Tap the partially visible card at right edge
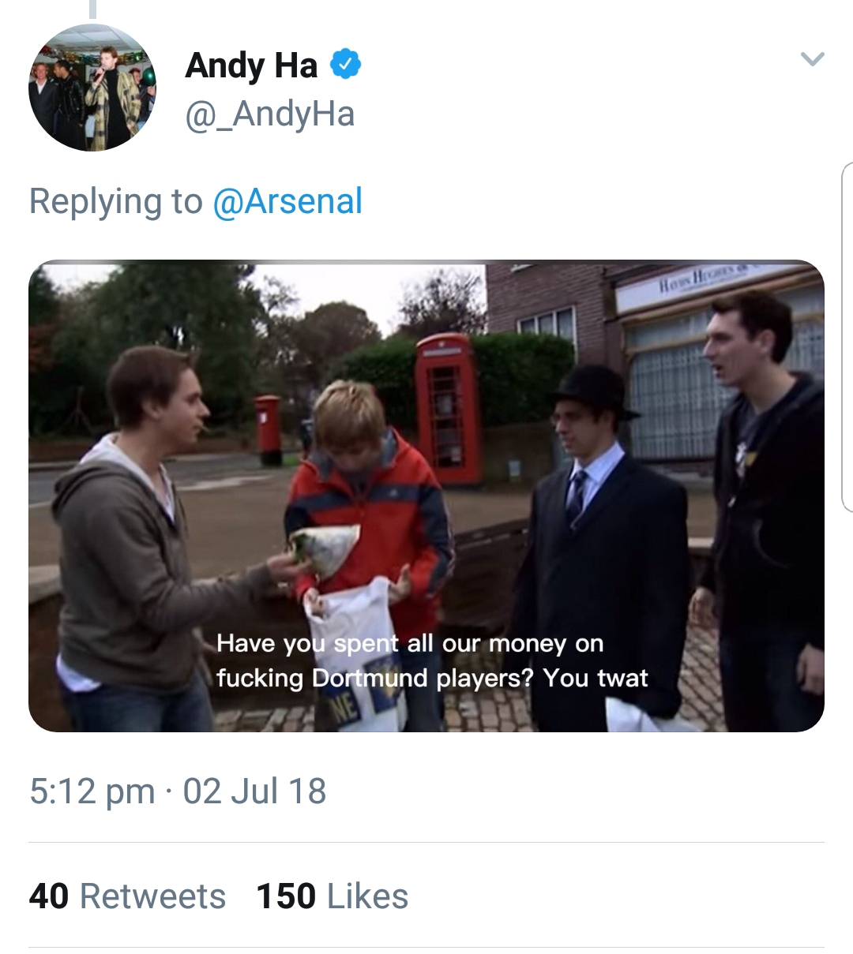The image size is (853, 954). click(x=847, y=337)
